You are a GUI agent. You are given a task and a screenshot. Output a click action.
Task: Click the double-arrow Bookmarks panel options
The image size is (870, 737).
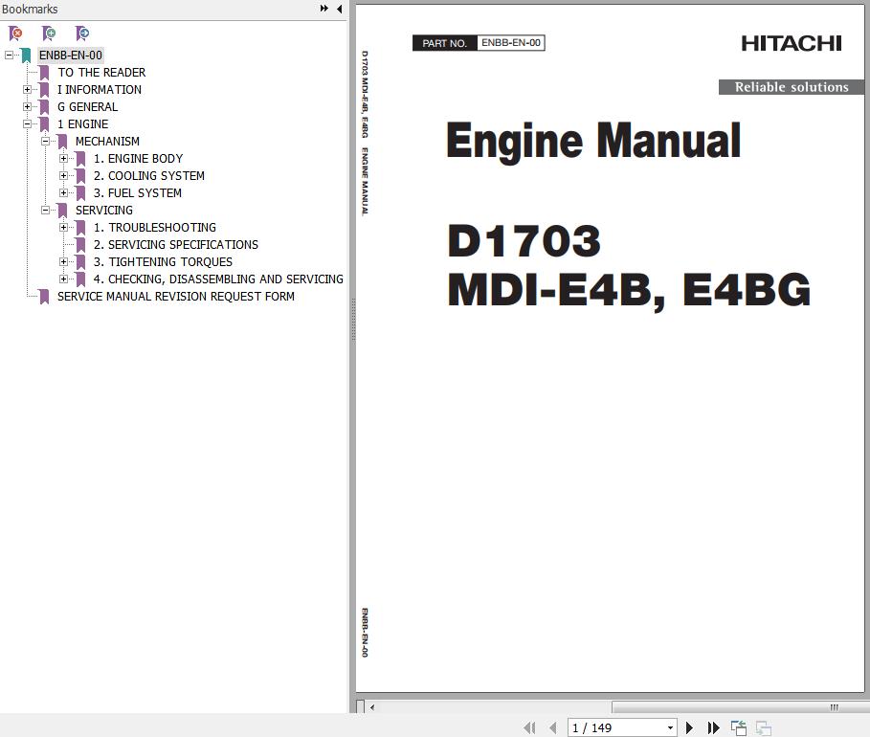pos(324,9)
